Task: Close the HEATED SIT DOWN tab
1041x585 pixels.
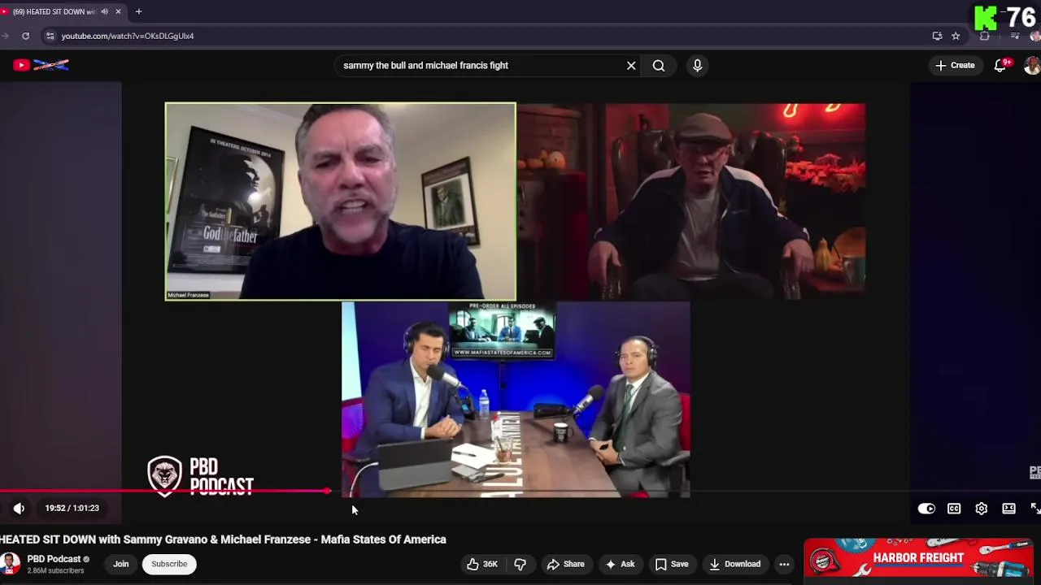Action: 118,11
